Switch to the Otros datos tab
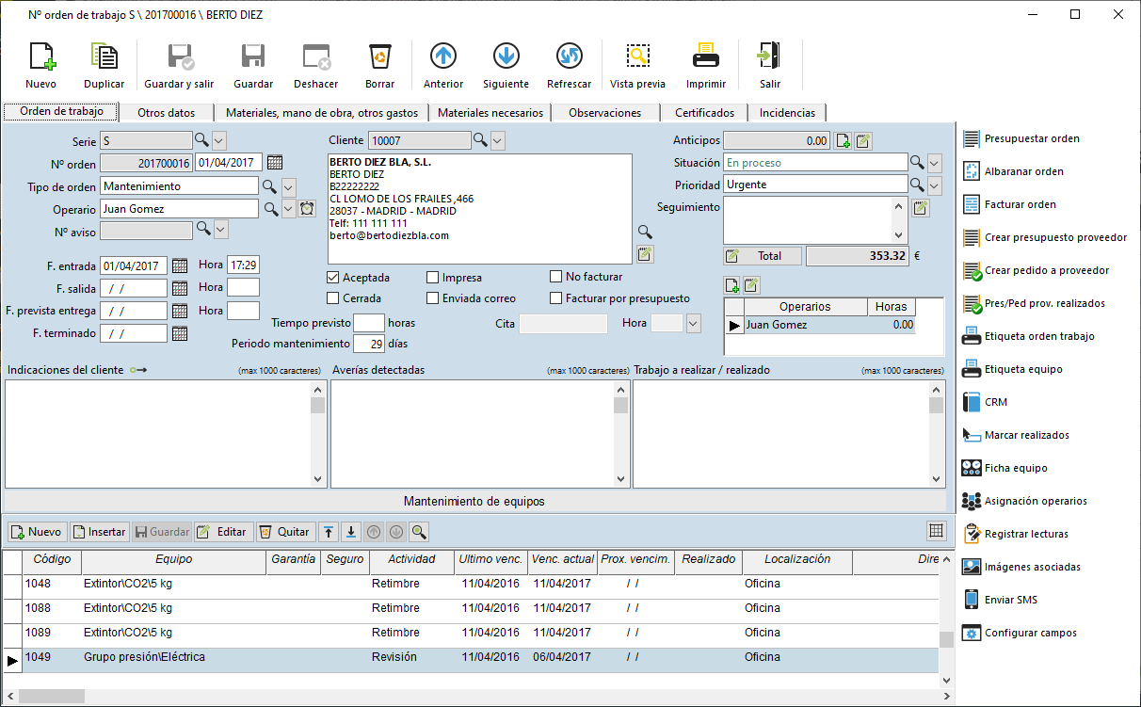 [167, 113]
